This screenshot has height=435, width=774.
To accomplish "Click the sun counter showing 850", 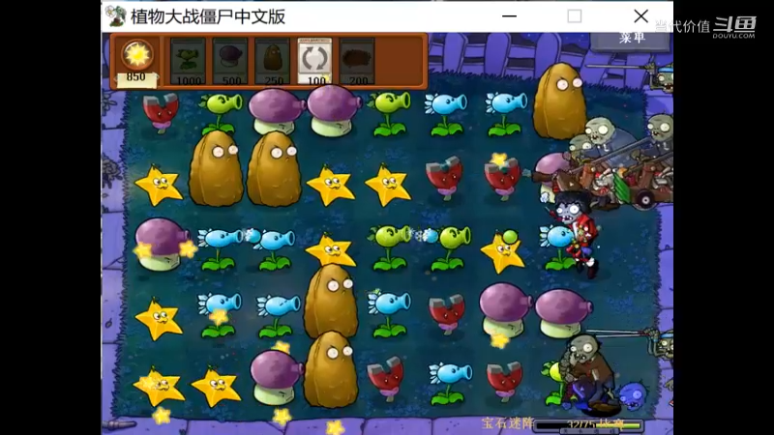I will point(136,63).
